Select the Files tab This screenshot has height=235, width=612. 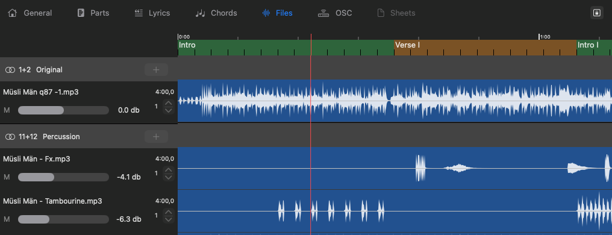278,13
